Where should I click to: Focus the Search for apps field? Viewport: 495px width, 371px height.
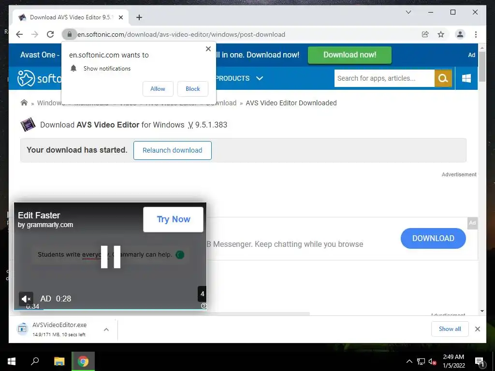pos(384,78)
